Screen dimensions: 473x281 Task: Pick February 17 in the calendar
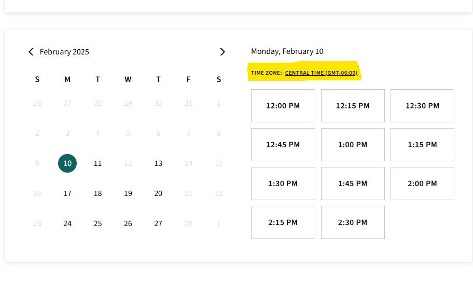[x=67, y=193]
